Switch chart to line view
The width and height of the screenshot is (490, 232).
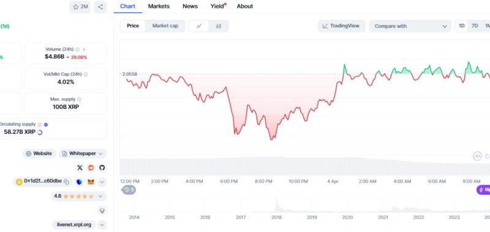[x=198, y=26]
